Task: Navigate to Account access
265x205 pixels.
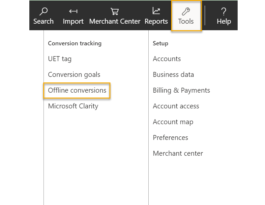Action: pyautogui.click(x=176, y=106)
